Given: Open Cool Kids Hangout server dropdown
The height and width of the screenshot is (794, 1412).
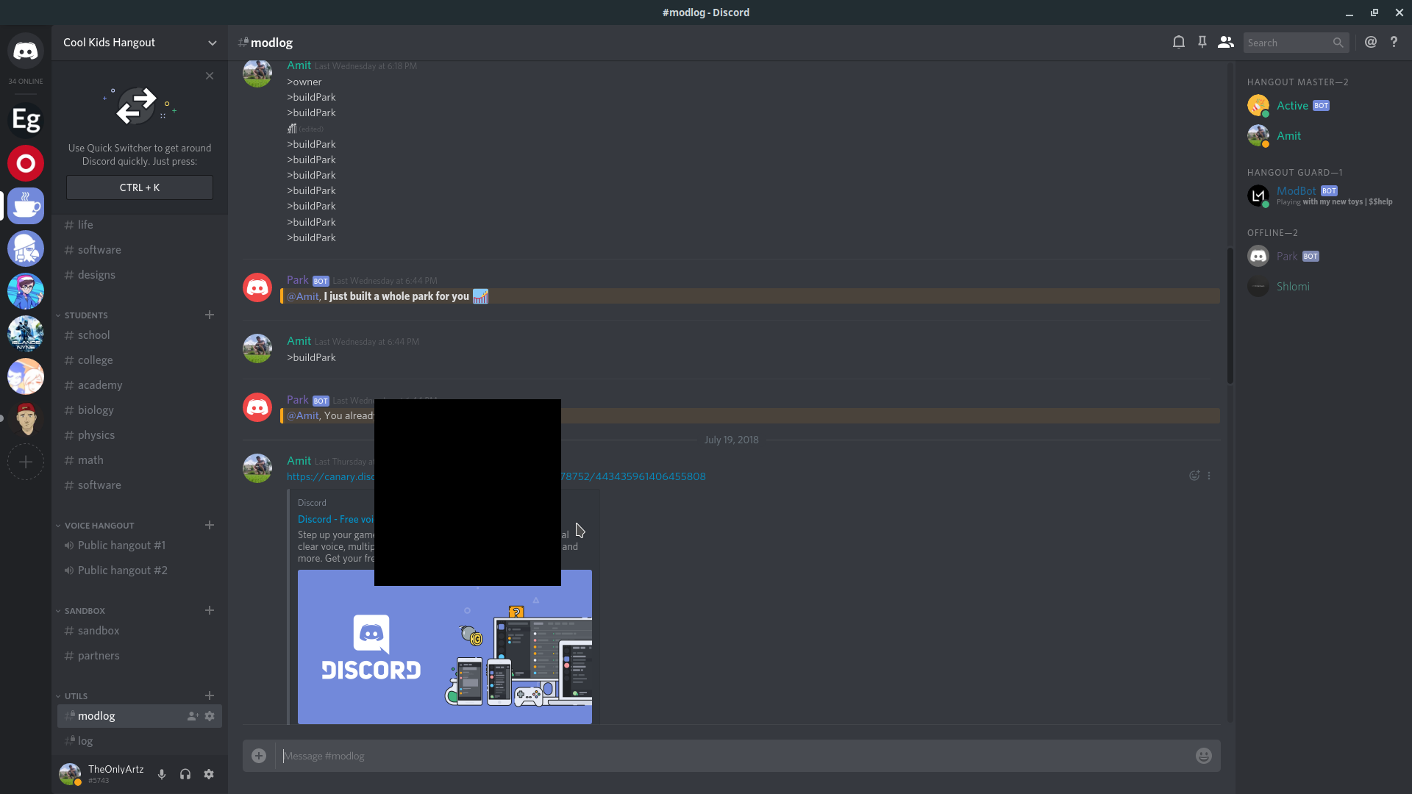Looking at the screenshot, I should pos(213,43).
